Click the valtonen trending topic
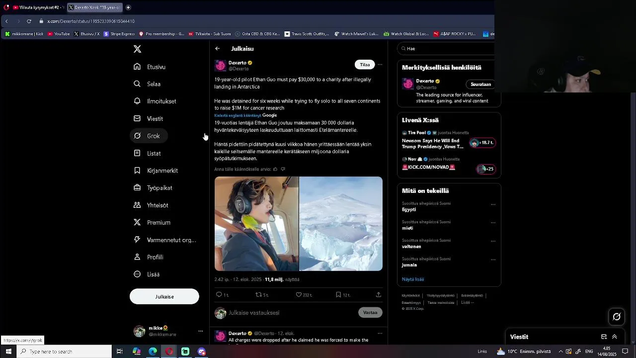Viewport: 636px width, 358px height. pyautogui.click(x=411, y=247)
